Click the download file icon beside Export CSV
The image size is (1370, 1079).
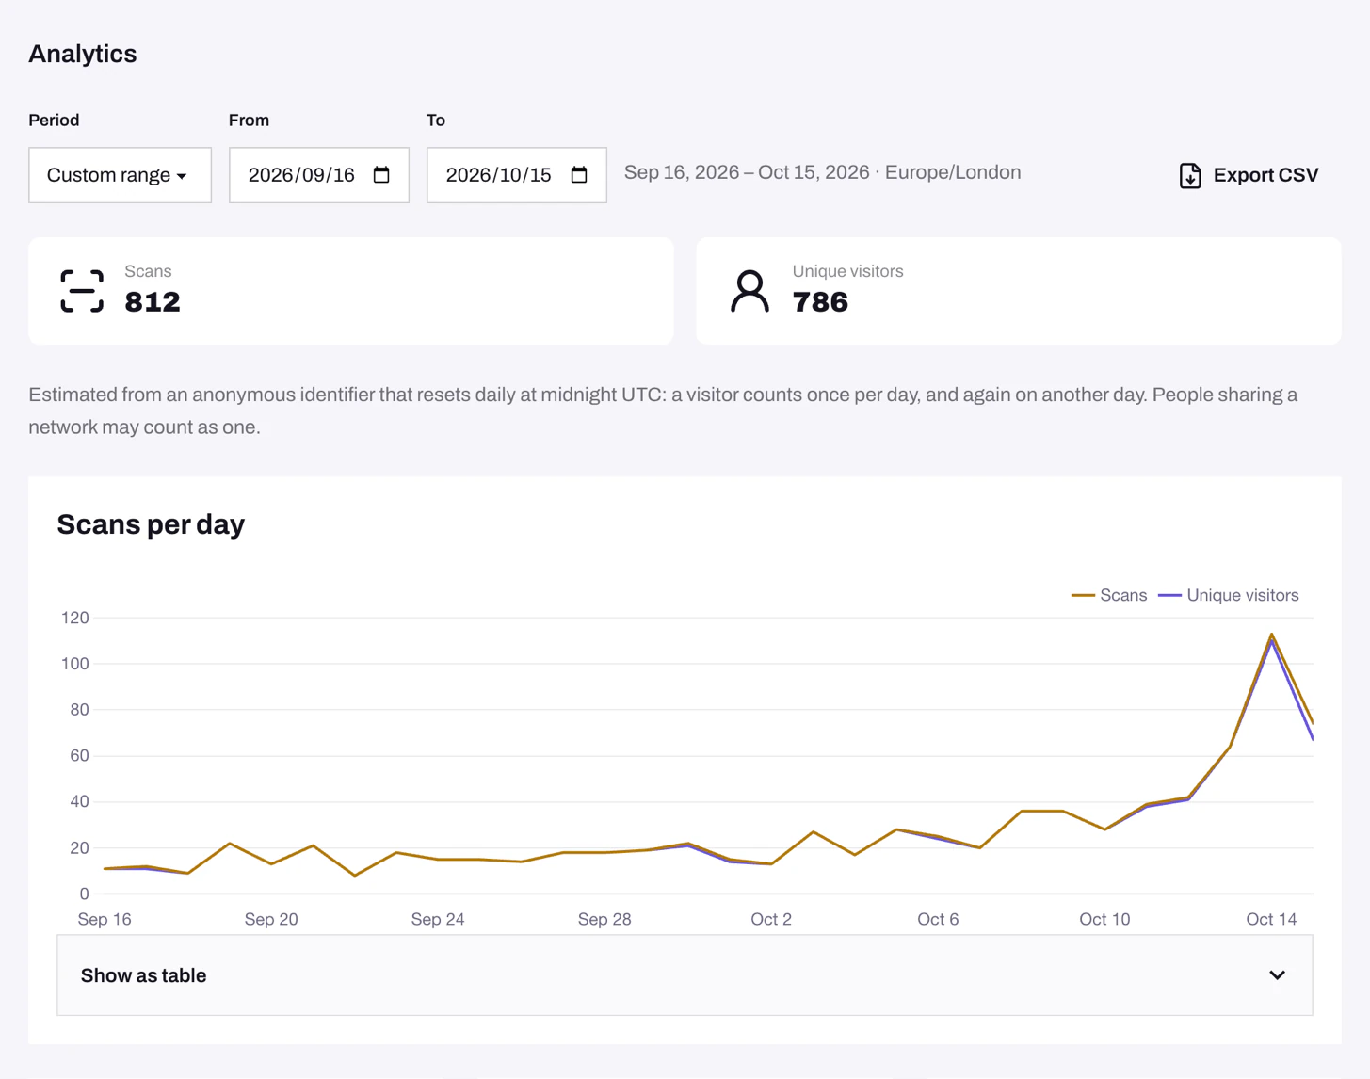[1190, 176]
